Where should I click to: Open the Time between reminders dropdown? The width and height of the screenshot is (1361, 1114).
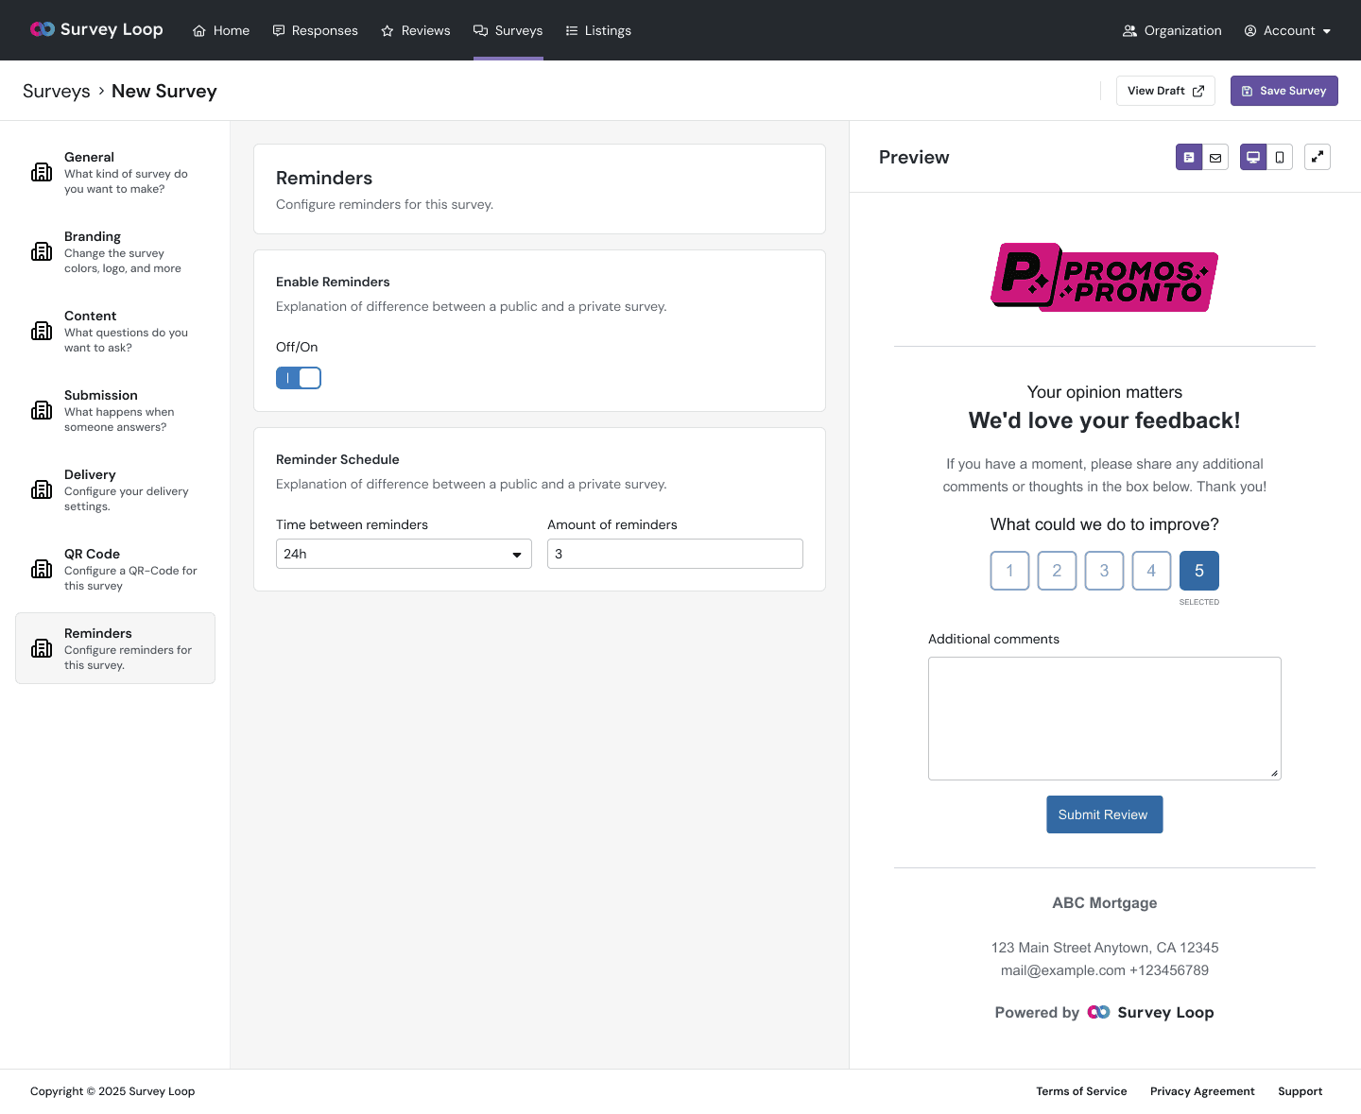[x=404, y=554]
